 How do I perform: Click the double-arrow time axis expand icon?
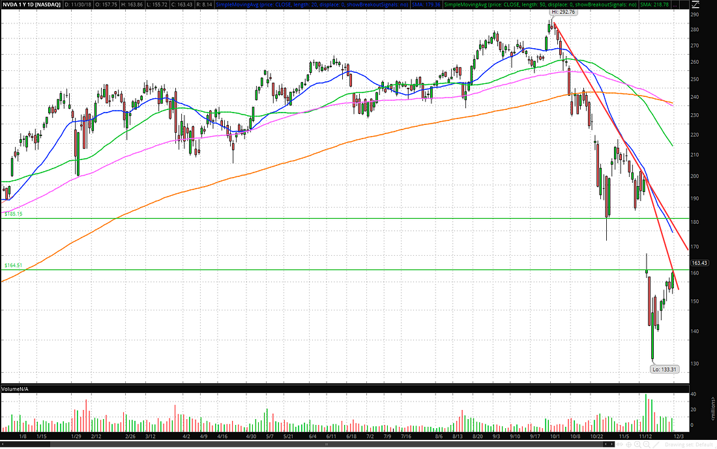point(620,444)
